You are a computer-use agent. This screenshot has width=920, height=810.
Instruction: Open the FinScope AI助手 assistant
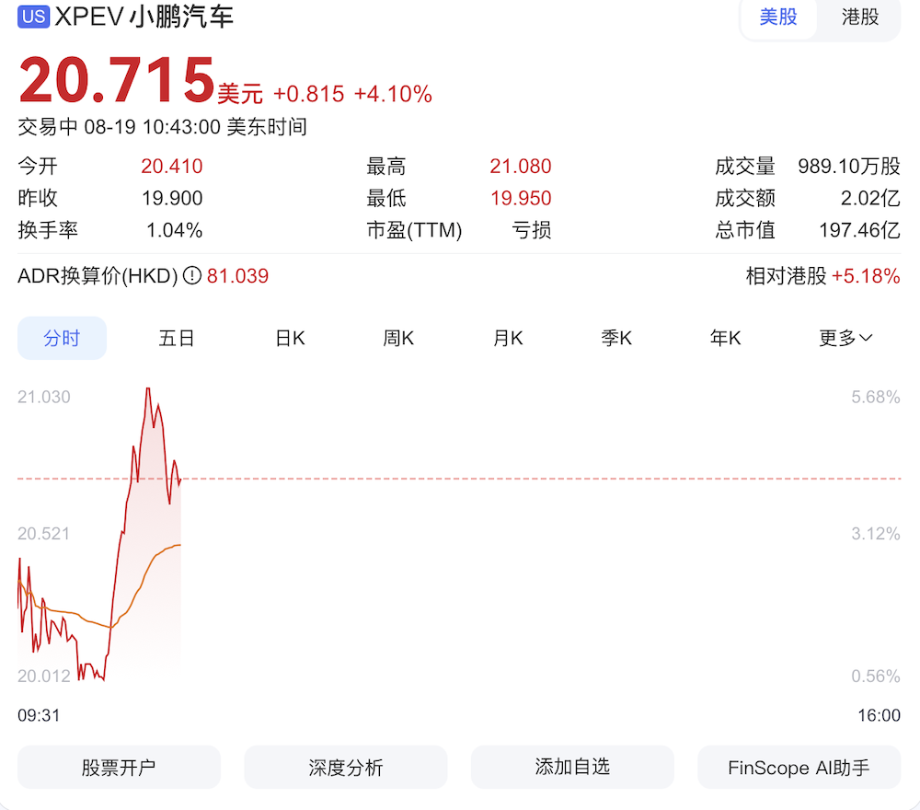799,767
